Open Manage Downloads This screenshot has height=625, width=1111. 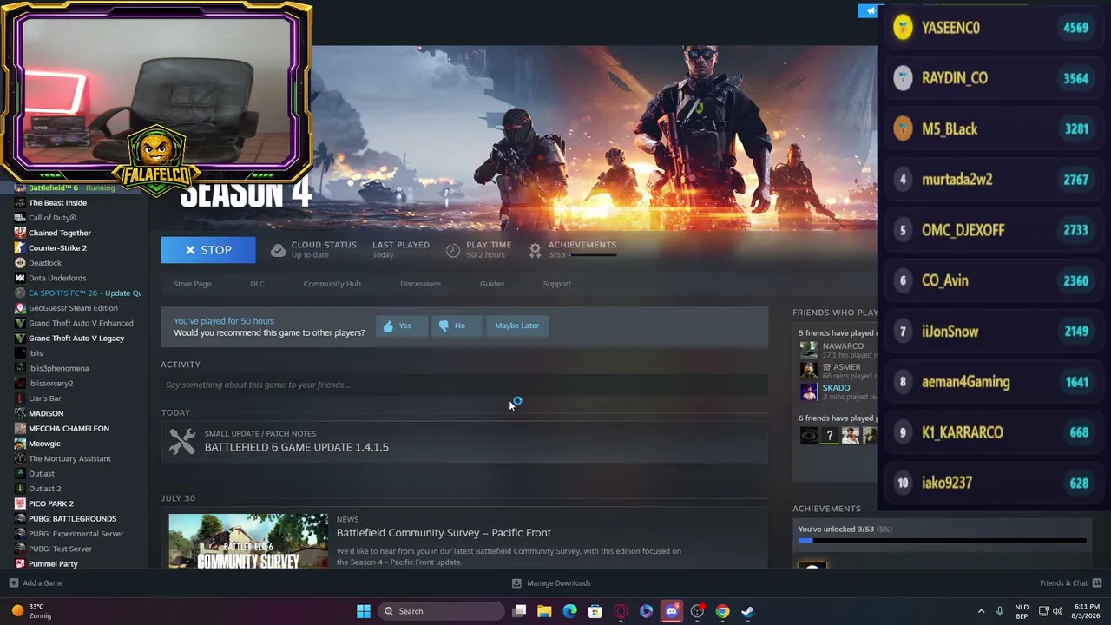click(x=558, y=583)
